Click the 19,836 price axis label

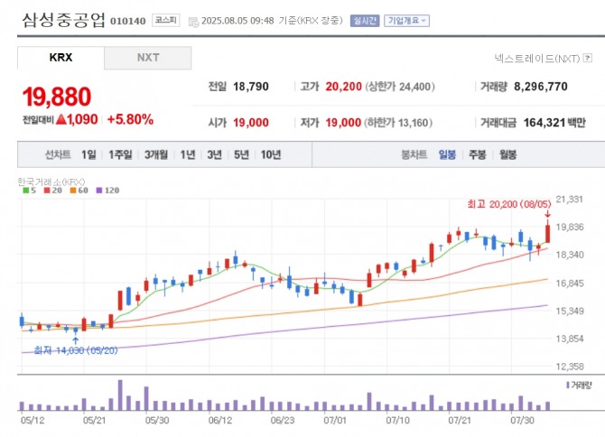pyautogui.click(x=570, y=227)
